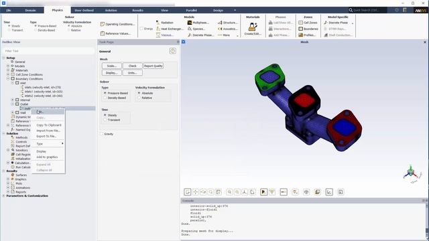Choose Export To File... in the context menu
This screenshot has width=429, height=241.
[x=48, y=136]
